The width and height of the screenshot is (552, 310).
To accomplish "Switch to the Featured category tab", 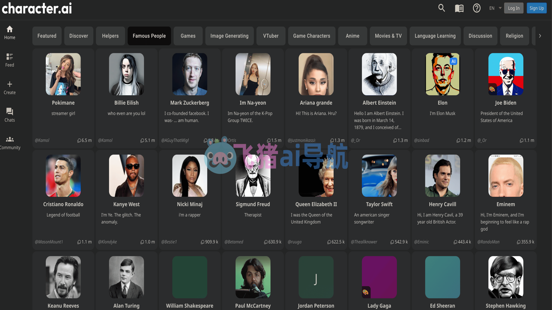I will point(47,36).
